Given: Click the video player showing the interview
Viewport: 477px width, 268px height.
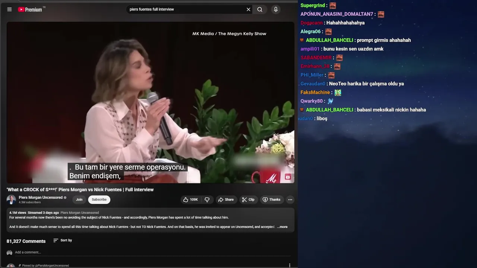Looking at the screenshot, I should [150, 102].
